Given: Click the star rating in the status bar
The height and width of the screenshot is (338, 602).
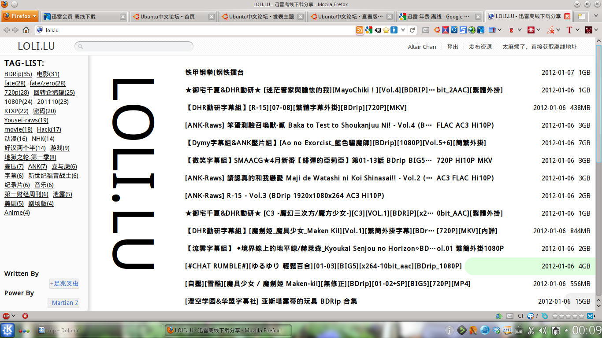Looking at the screenshot, I should (568, 316).
